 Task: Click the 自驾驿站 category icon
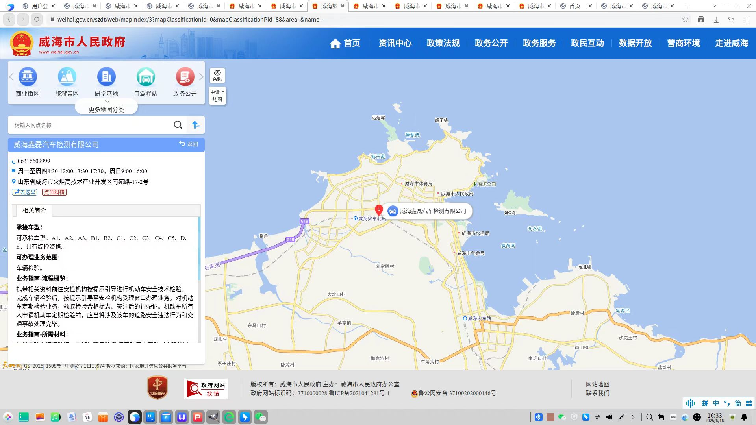pyautogui.click(x=146, y=77)
